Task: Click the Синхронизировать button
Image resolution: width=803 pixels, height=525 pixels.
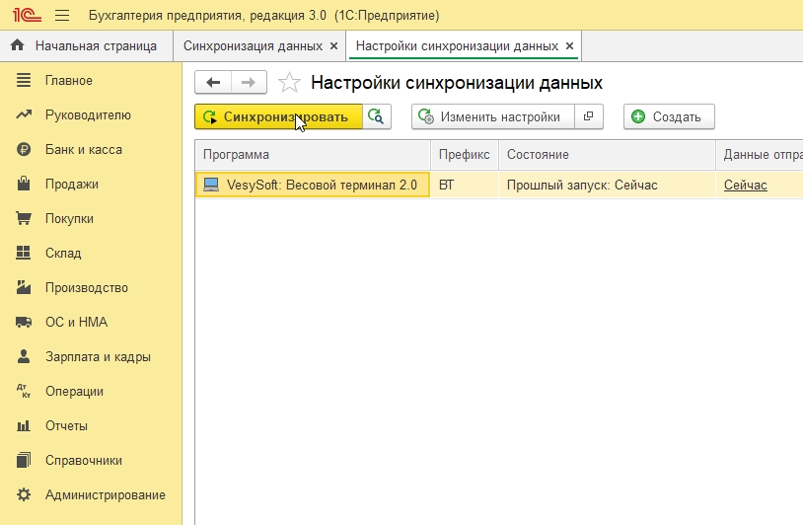Action: (x=278, y=116)
